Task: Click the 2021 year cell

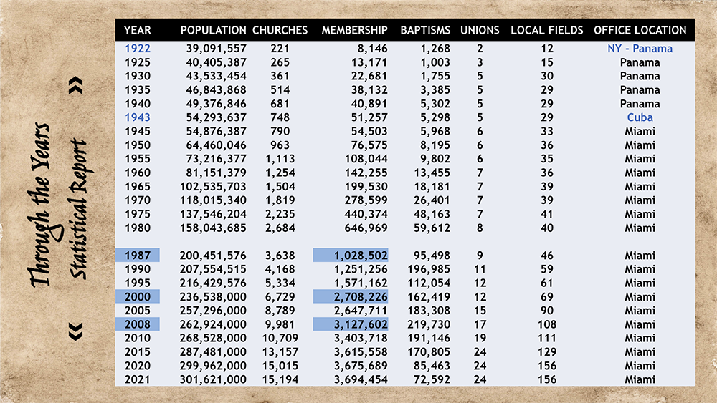Action: [x=138, y=379]
